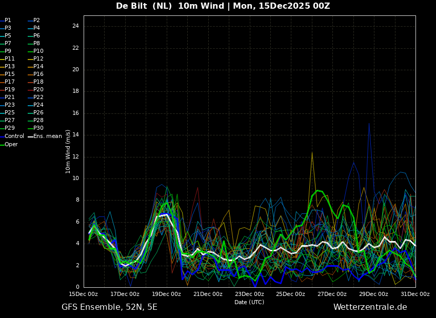Viewport: 436px width, 318px height.
Task: Pick legend item P23
Action: tap(8, 105)
